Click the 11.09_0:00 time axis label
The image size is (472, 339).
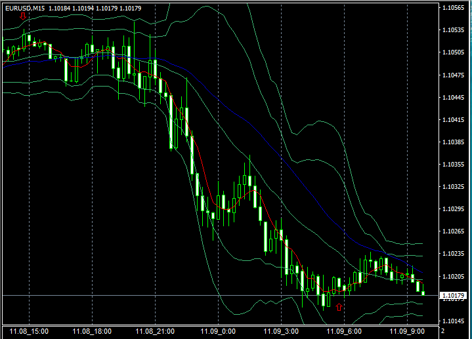pyautogui.click(x=218, y=332)
